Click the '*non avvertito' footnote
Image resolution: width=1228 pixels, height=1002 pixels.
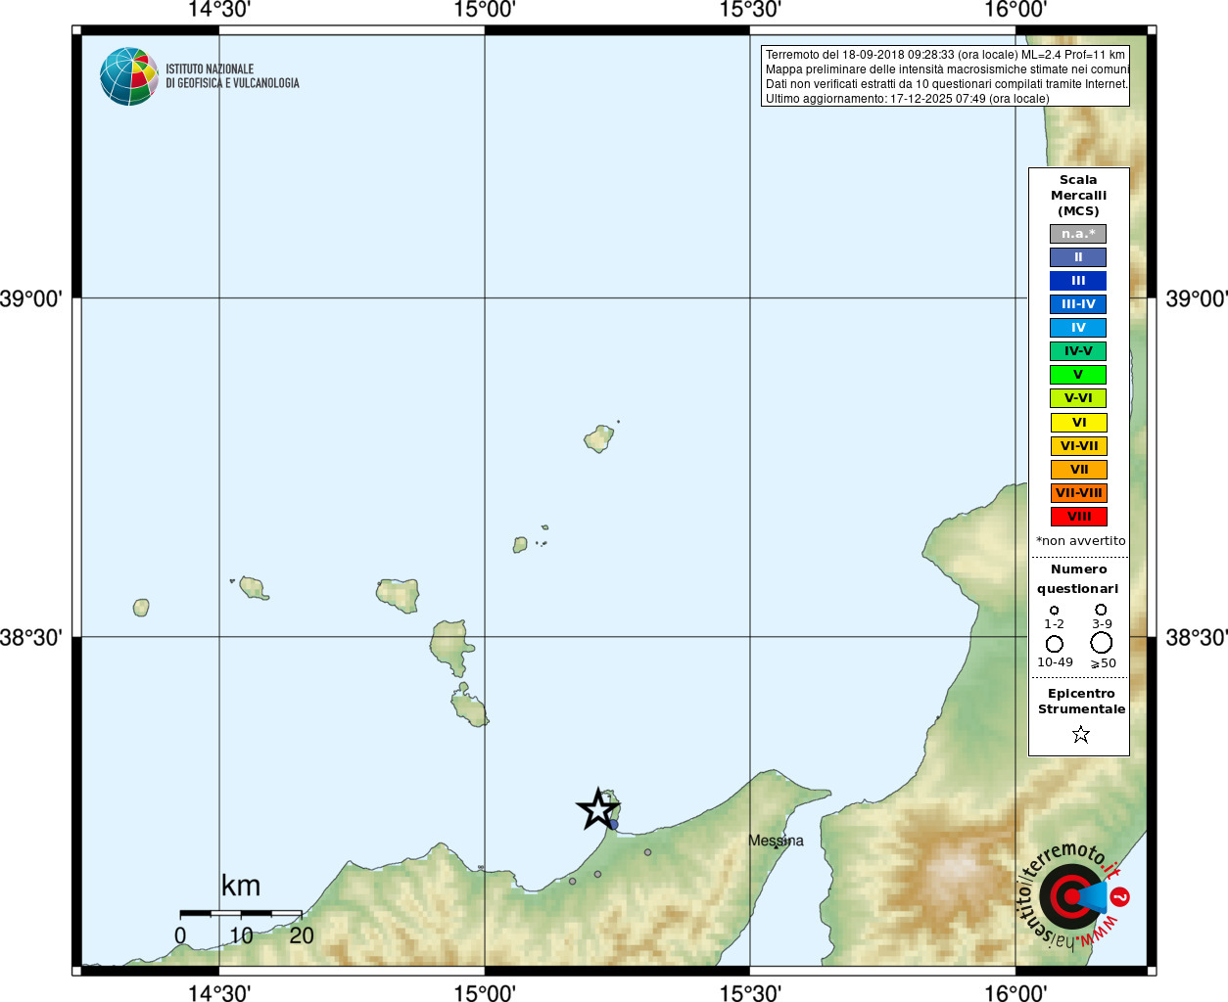click(1081, 541)
